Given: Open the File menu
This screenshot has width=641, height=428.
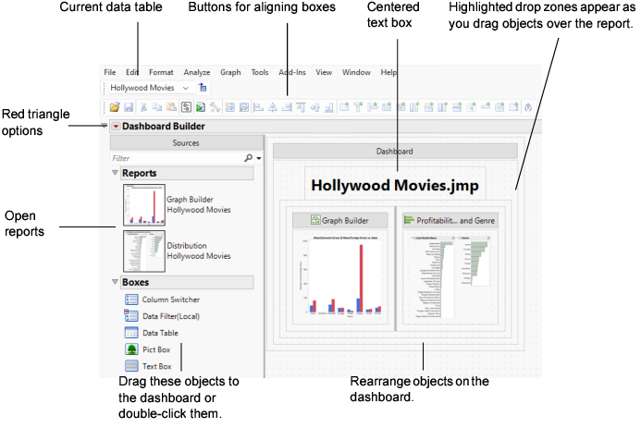Looking at the screenshot, I should coord(109,72).
